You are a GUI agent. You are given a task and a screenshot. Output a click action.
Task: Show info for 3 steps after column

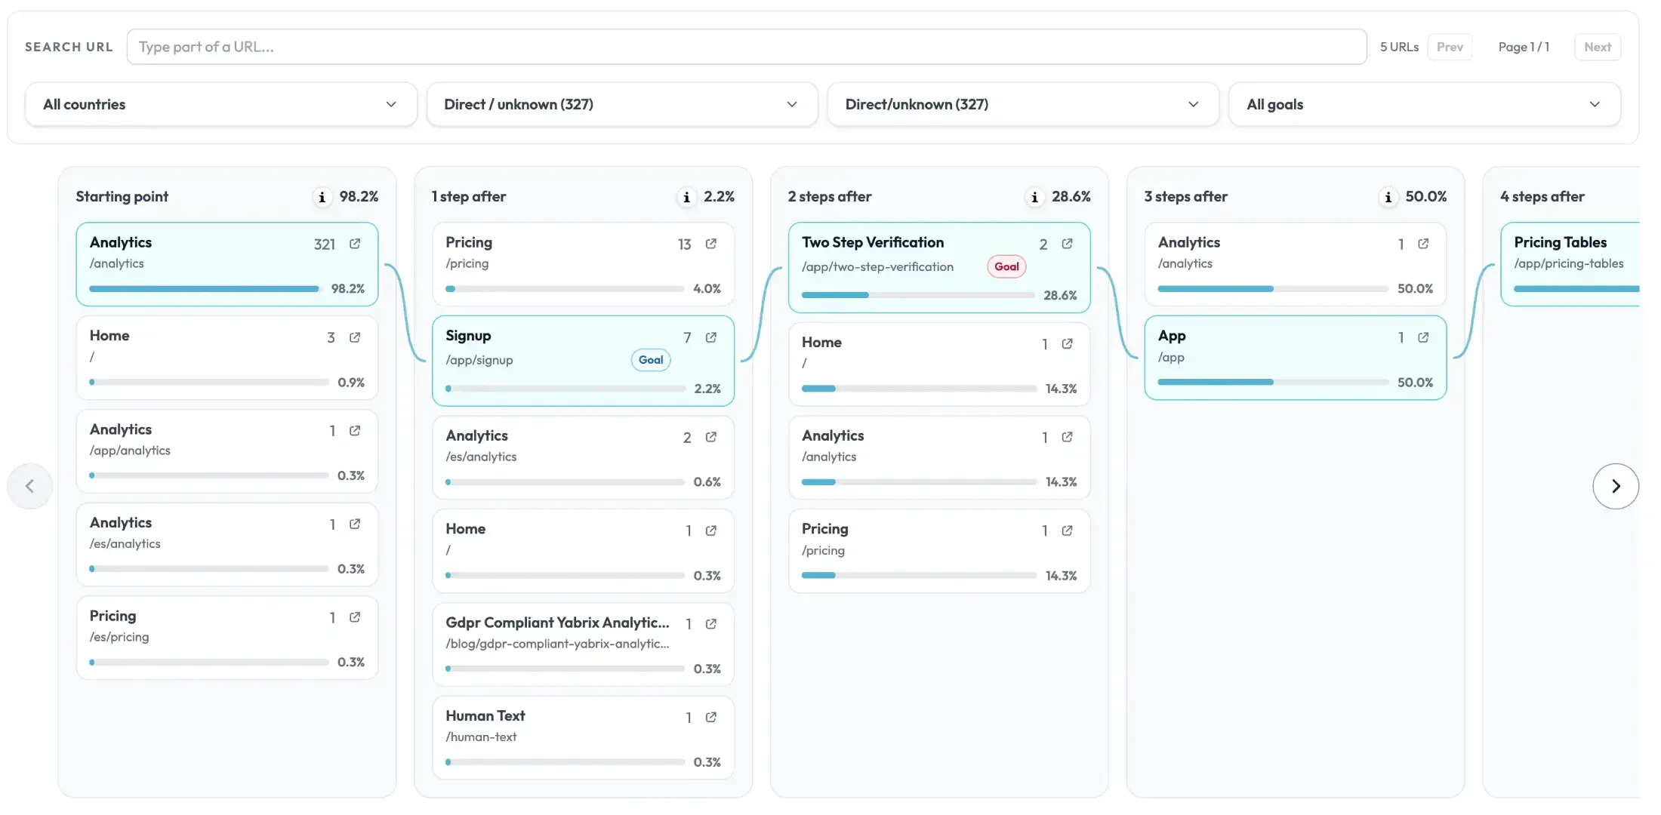click(1388, 197)
